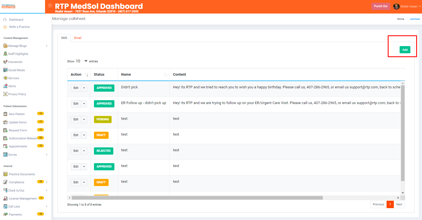Open the Appointments sidebar item
The width and height of the screenshot is (422, 220).
[x=18, y=146]
